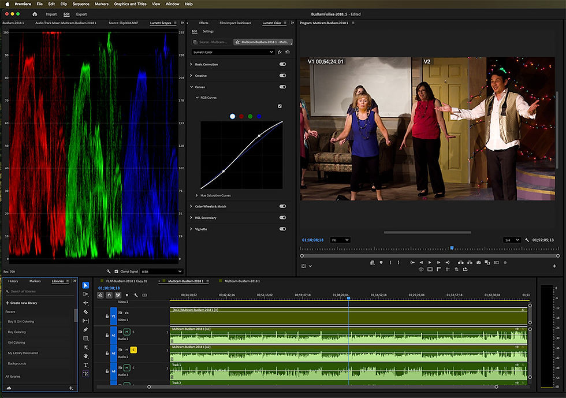Select the Slip tool
The width and height of the screenshot is (566, 398).
click(x=85, y=321)
